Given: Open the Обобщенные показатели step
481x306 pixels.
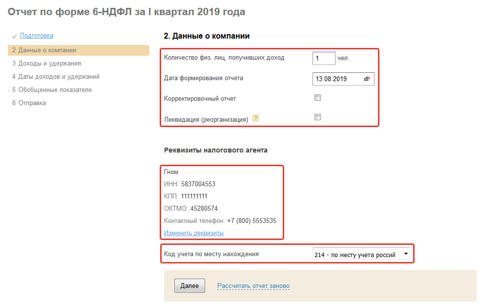Looking at the screenshot, I should (55, 90).
